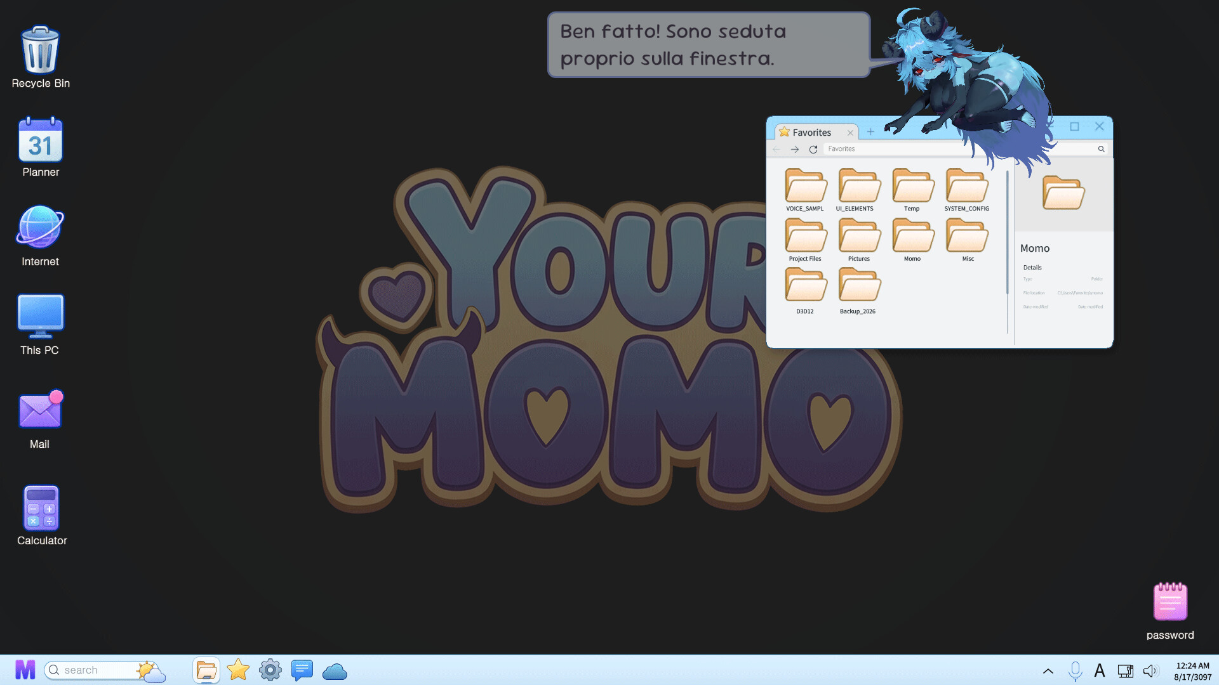
Task: Open settings gear in the taskbar
Action: coord(270,670)
